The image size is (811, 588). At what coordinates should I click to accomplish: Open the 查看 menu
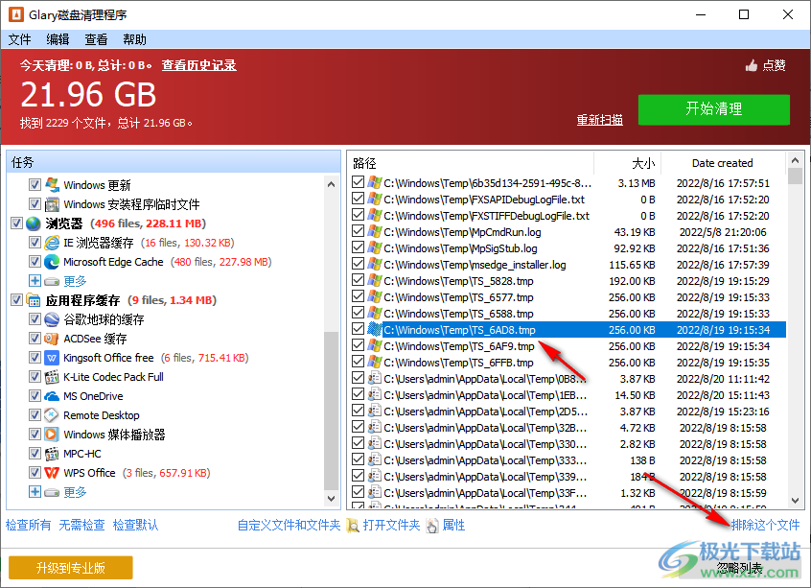95,39
